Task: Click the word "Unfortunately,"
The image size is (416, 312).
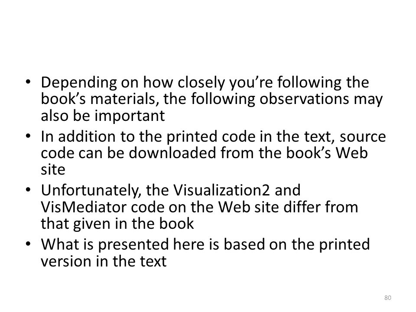Action: pyautogui.click(x=91, y=191)
